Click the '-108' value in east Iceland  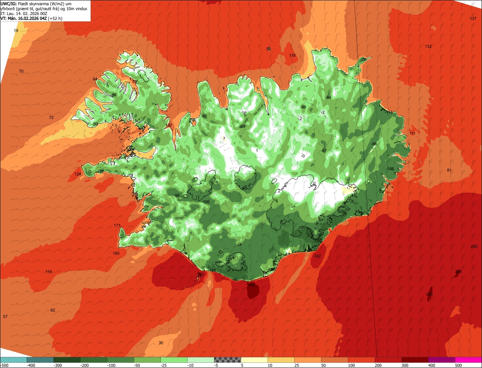point(389,169)
